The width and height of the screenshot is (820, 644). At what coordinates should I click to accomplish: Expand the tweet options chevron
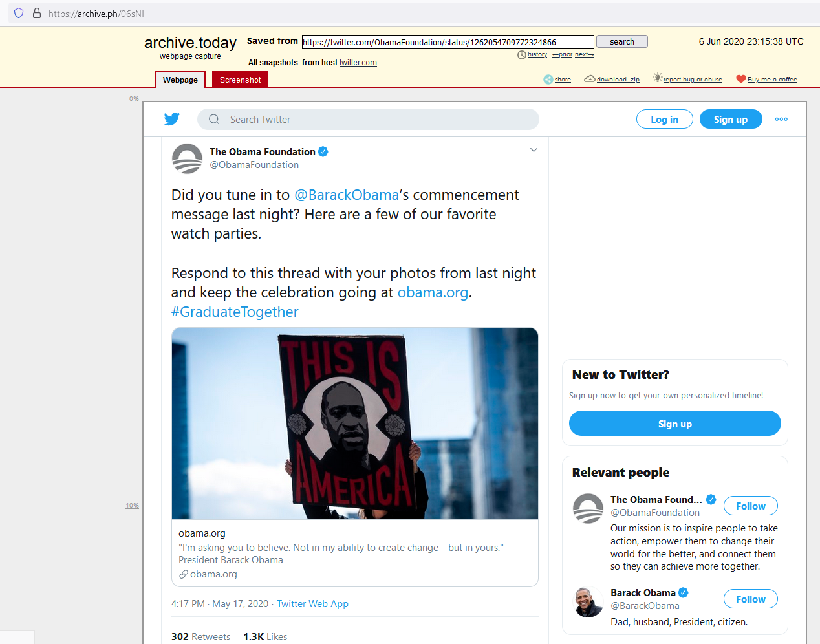point(534,150)
